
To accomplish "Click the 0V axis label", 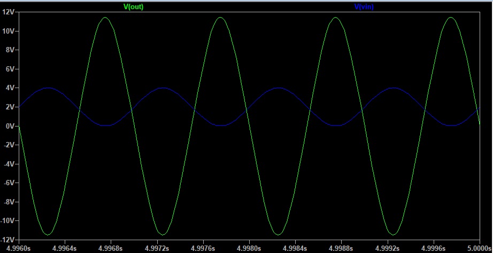I will [x=10, y=126].
